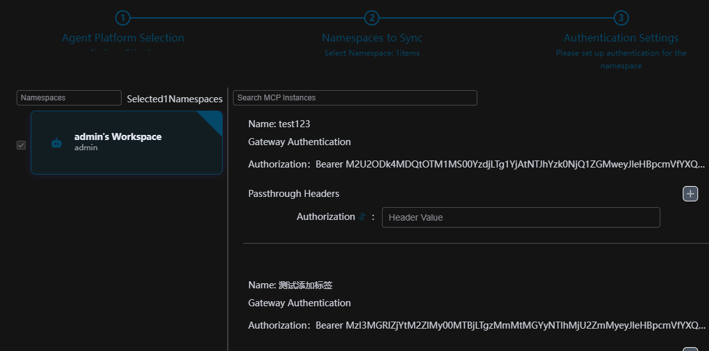
Task: Click the plus button beside Passthrough Headers
Action: click(x=690, y=194)
